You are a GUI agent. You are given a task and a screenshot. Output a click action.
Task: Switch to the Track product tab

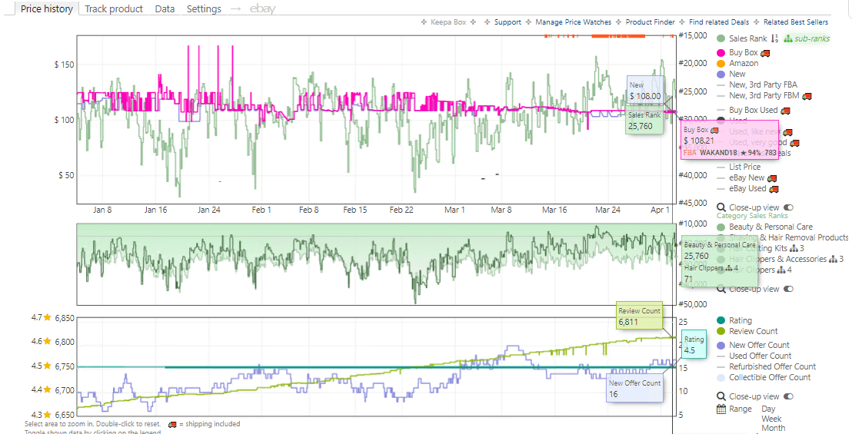114,9
